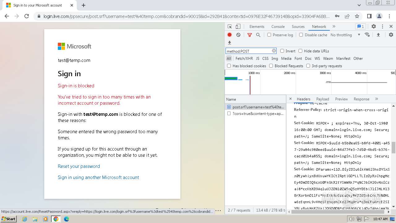
Task: Open the Headers tab
Action: (x=303, y=99)
